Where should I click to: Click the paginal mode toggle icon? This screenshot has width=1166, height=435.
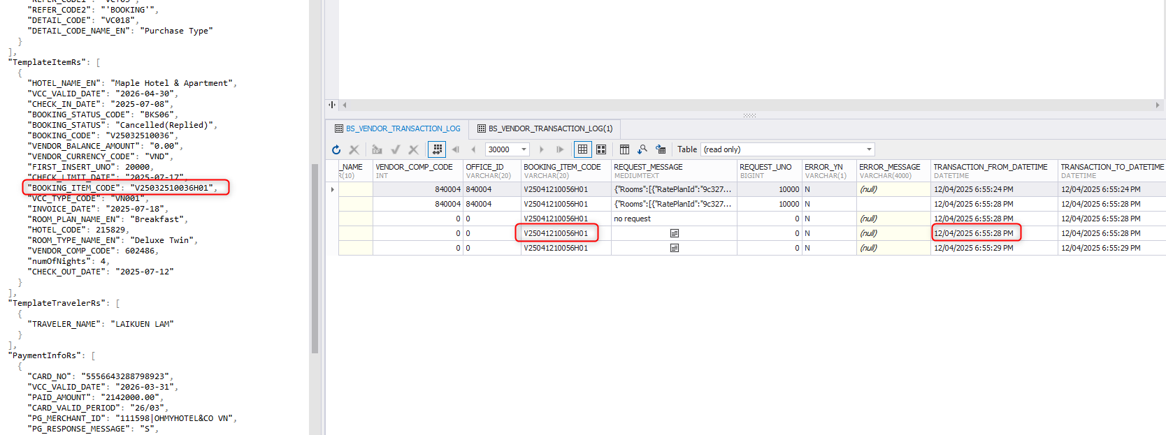[437, 149]
